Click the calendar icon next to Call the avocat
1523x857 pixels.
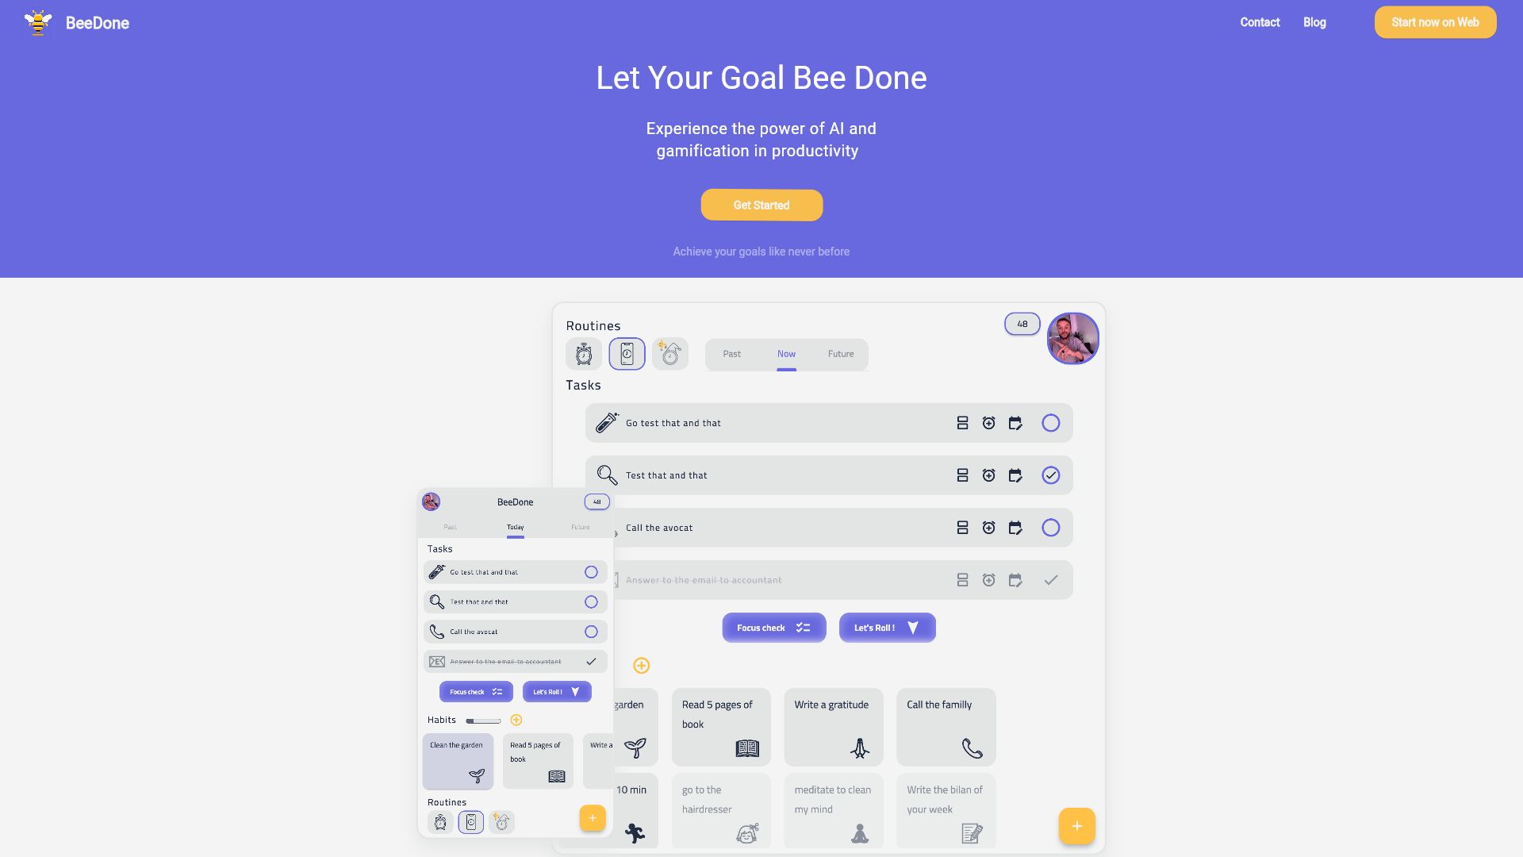click(1015, 528)
